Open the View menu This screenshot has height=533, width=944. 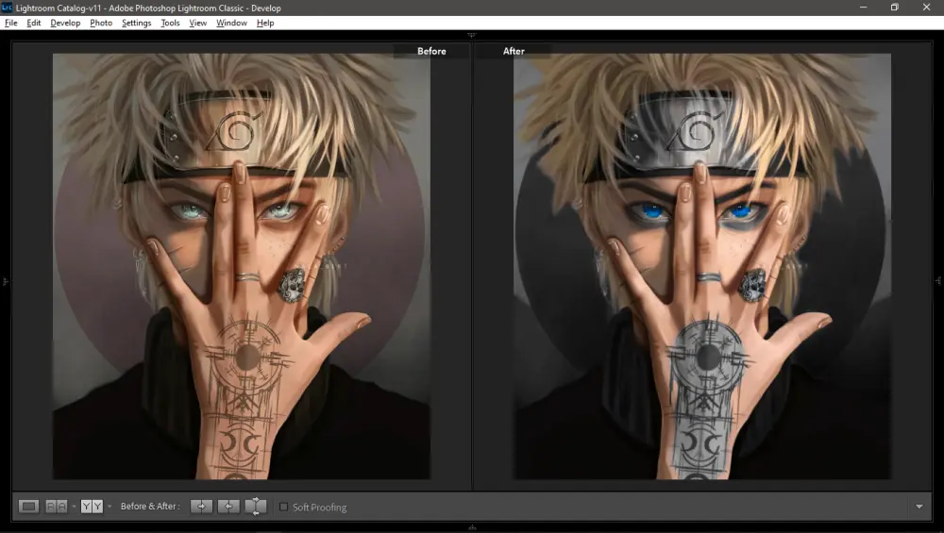(197, 23)
